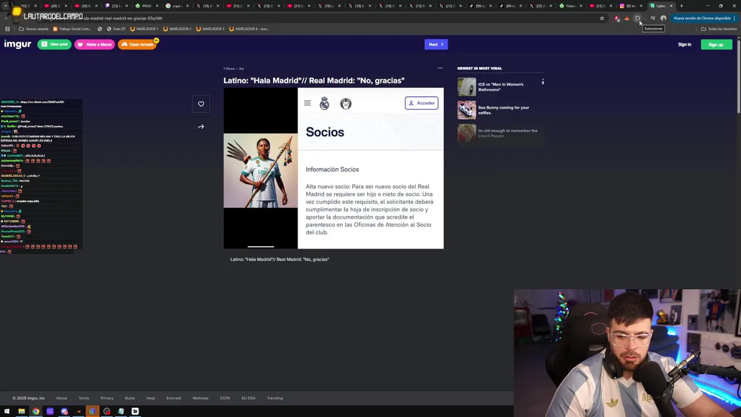Click the post title 'Latino: Hala Madrid'
The width and height of the screenshot is (741, 417).
314,81
